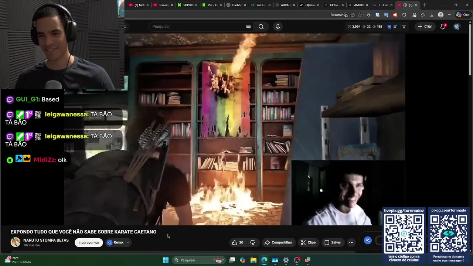Viewport: 473px width, 266px height.
Task: Click the blue IQ extension badge near video actions
Action: 368,241
